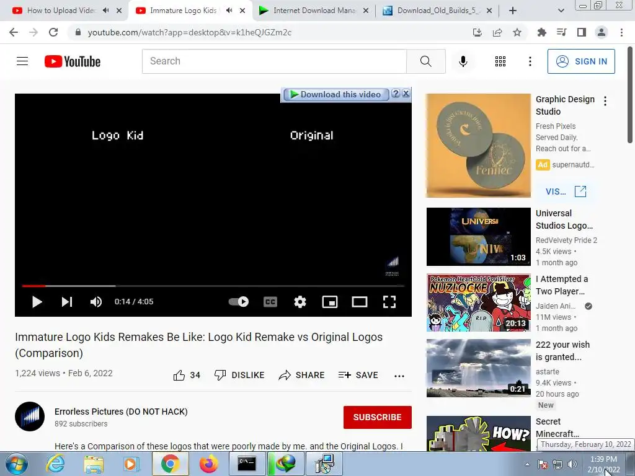Enter full screen mode

(389, 302)
